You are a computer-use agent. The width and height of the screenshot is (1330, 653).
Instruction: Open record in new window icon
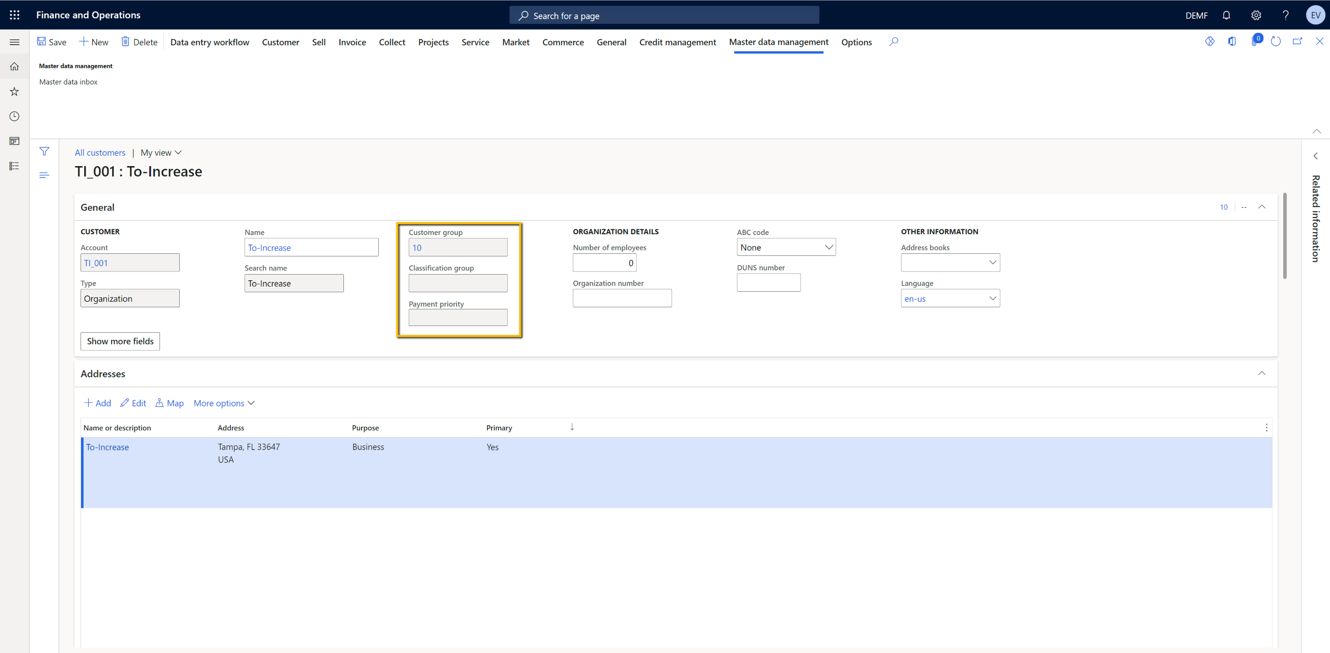(1298, 41)
